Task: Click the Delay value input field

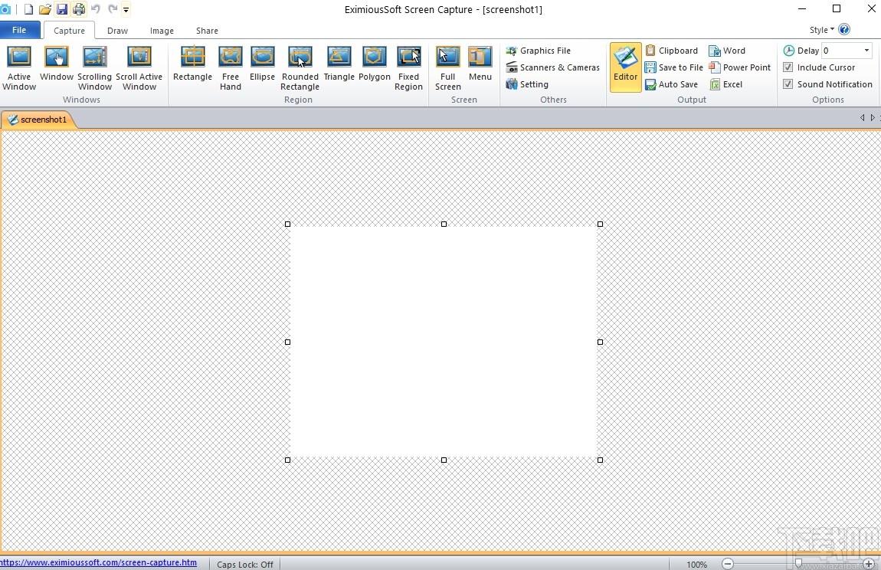Action: pyautogui.click(x=840, y=51)
